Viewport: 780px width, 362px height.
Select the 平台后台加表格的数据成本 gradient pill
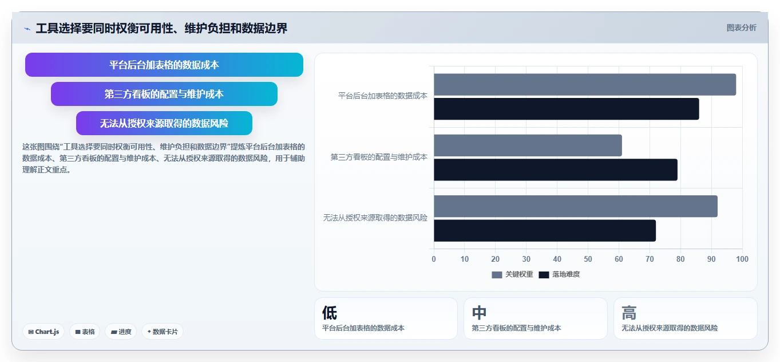point(164,65)
